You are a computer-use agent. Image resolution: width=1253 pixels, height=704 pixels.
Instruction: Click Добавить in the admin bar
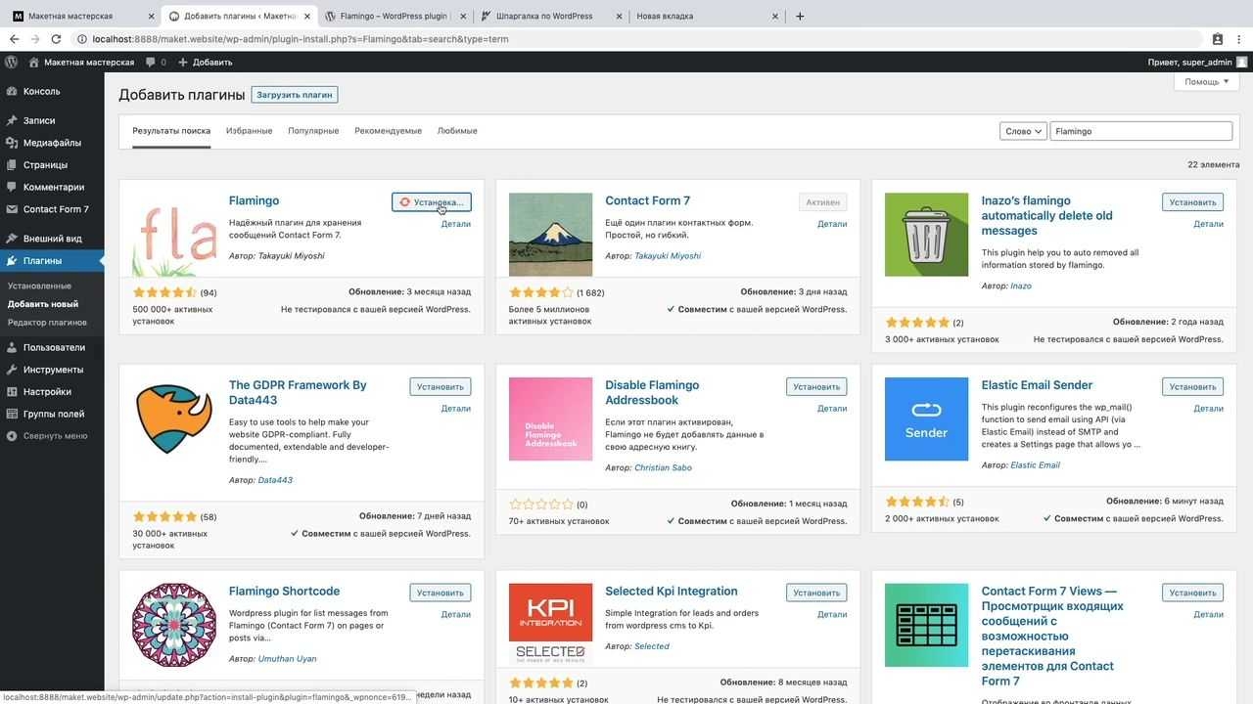point(206,63)
